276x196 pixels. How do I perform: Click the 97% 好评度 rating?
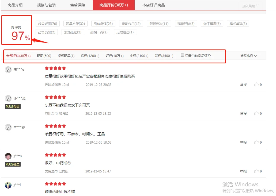[21, 36]
